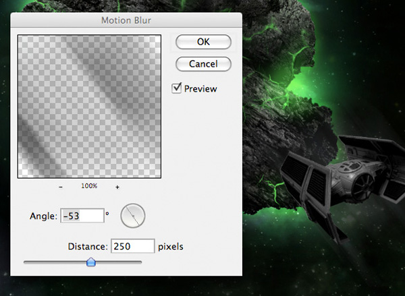405x296 pixels.
Task: Click inside the Distance input field
Action: (132, 246)
